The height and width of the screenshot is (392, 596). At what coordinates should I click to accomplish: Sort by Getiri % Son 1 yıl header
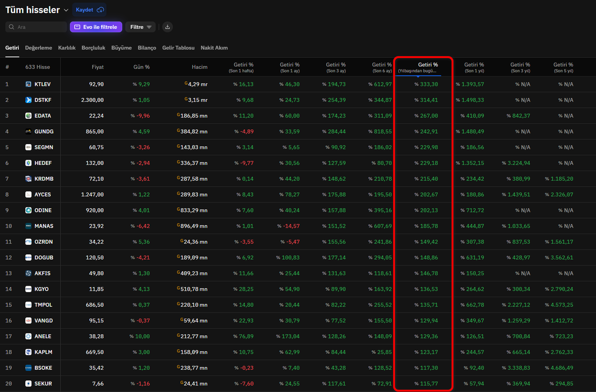pos(474,68)
